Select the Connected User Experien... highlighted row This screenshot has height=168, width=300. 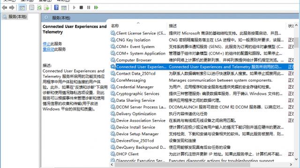point(202,67)
